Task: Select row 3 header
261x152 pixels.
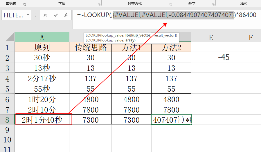Action: tap(7, 68)
